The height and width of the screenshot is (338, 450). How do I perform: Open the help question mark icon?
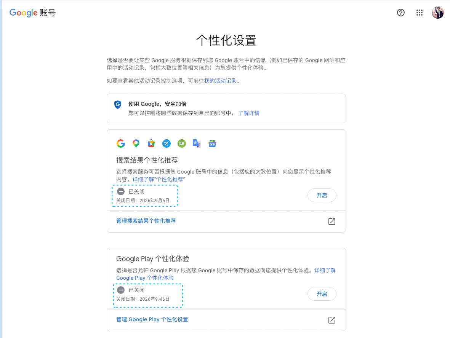pyautogui.click(x=400, y=13)
